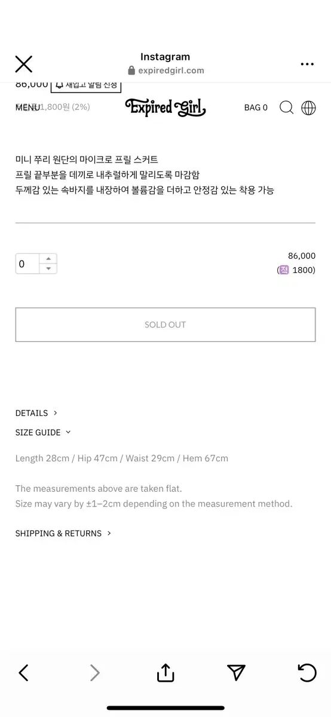Send page via paper plane icon
Screen dimensions: 331x717
tap(237, 673)
